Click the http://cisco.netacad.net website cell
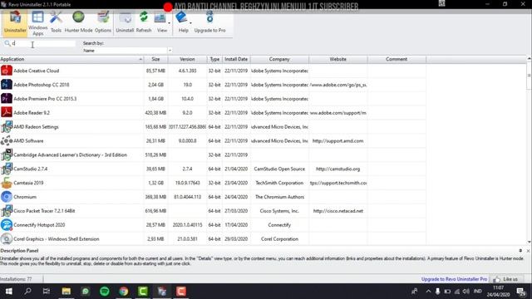Image resolution: width=532 pixels, height=299 pixels. 338,211
